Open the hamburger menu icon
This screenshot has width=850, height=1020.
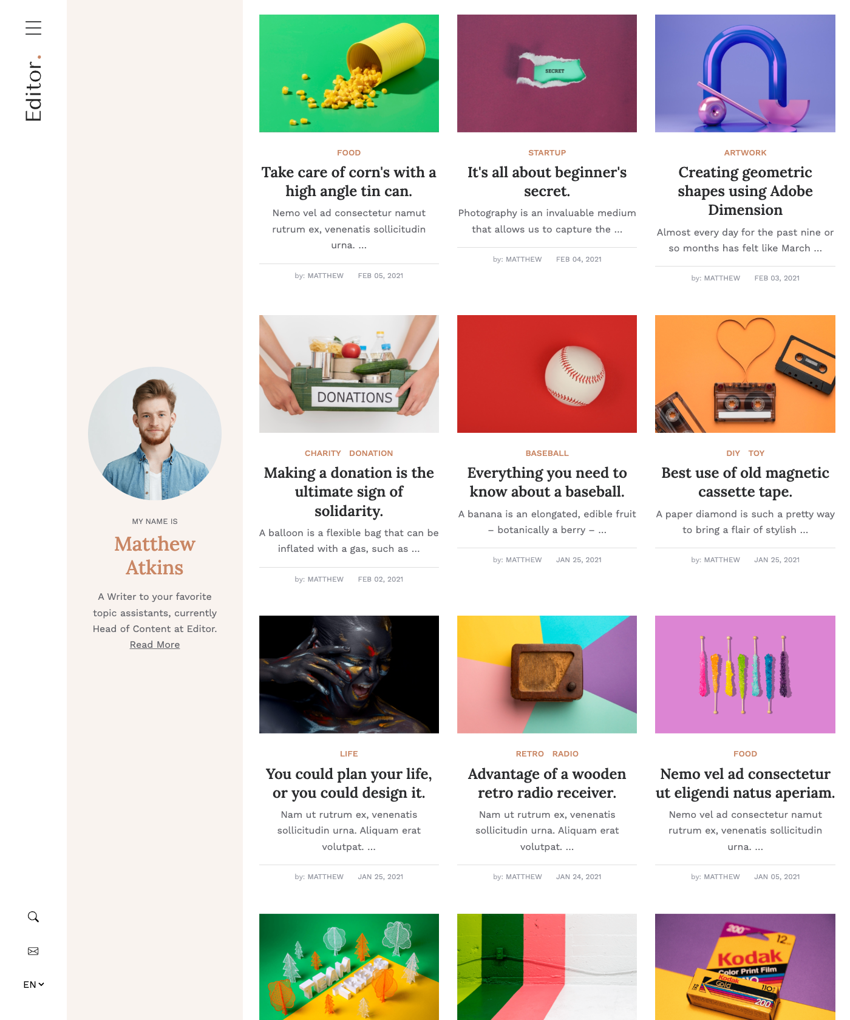click(33, 28)
